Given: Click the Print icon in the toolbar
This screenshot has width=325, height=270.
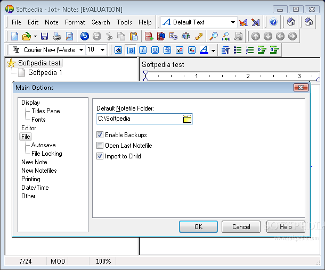Looking at the screenshot, I should tap(57, 36).
